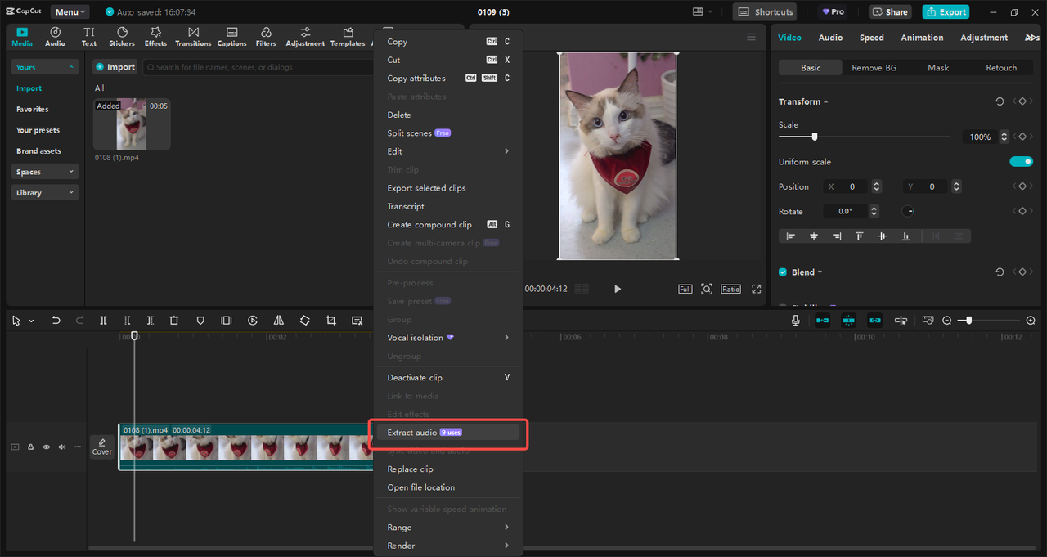Click the preview fullscreen expand icon
This screenshot has width=1047, height=557.
tap(757, 289)
